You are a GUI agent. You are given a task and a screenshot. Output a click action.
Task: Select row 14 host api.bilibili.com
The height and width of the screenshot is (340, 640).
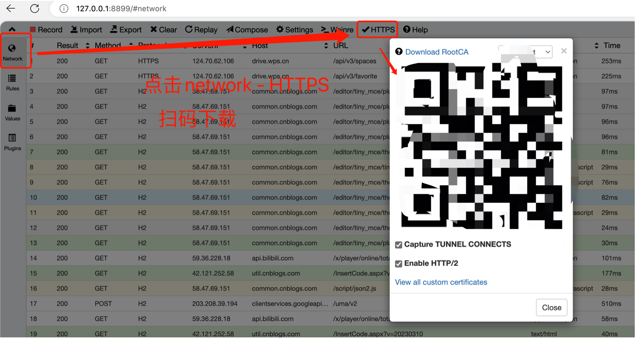click(273, 258)
